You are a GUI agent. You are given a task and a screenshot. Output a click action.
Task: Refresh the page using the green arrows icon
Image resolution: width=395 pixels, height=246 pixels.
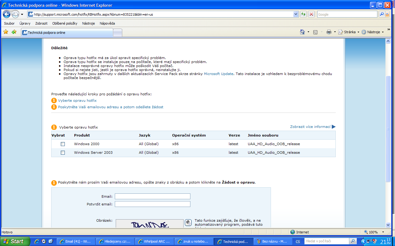tap(303, 14)
